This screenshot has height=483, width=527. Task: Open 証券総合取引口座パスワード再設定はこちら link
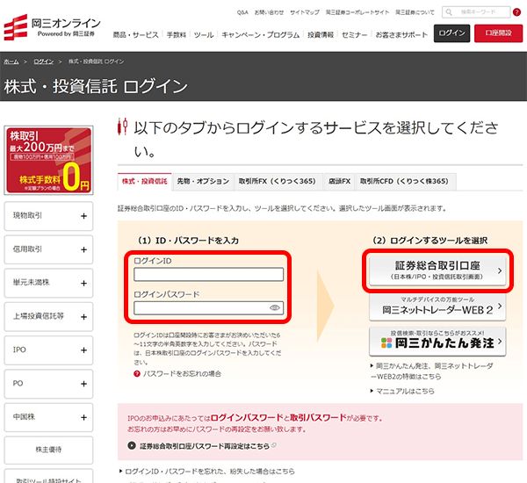click(x=205, y=446)
